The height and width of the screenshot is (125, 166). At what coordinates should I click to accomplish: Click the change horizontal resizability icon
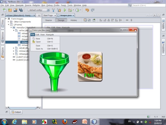[127, 20]
